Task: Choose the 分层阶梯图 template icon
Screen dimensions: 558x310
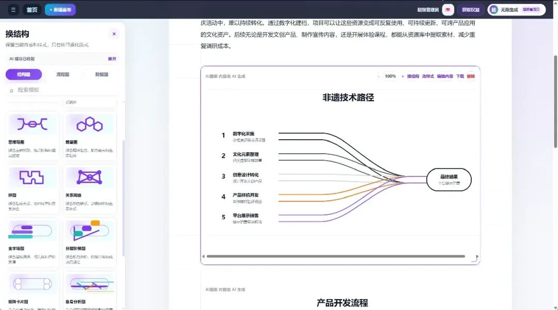Action: tap(90, 230)
